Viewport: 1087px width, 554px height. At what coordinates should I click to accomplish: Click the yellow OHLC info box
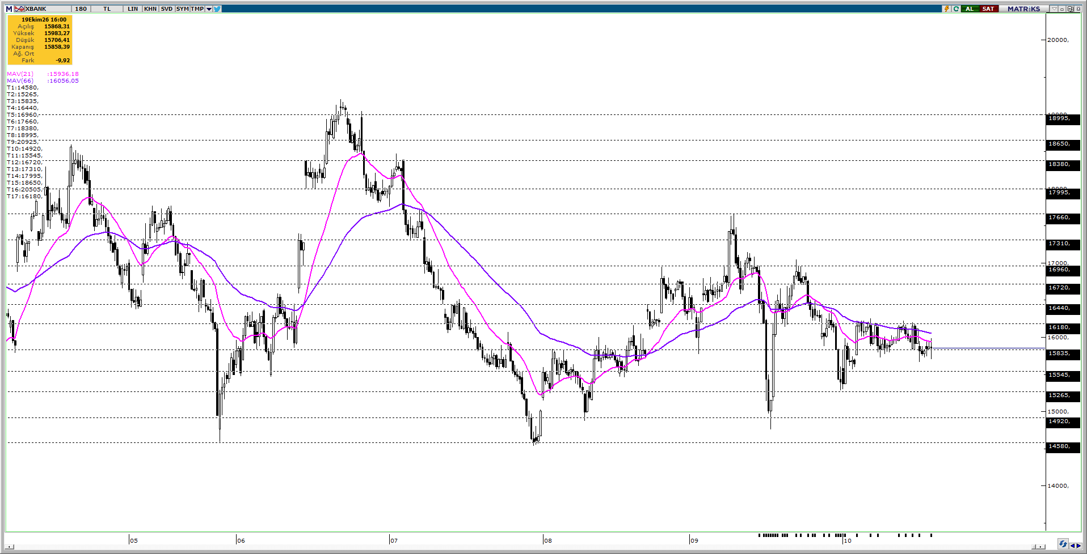click(x=40, y=40)
